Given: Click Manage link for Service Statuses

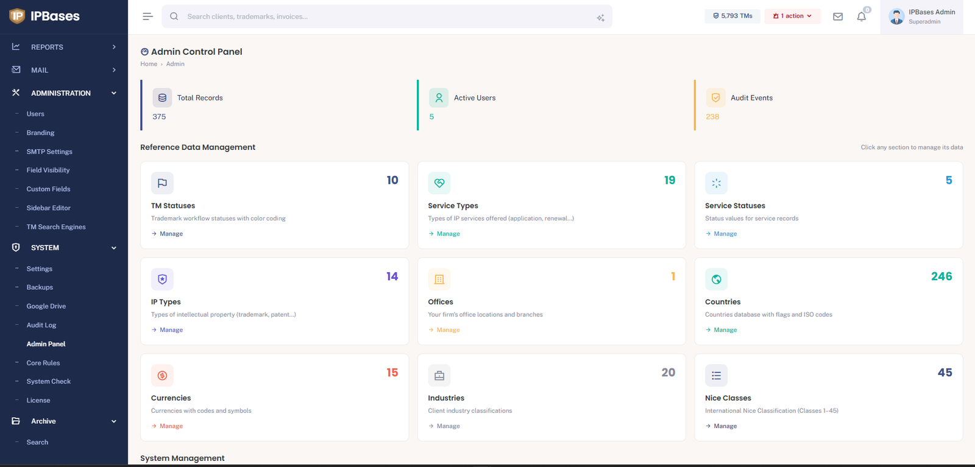Looking at the screenshot, I should [721, 234].
